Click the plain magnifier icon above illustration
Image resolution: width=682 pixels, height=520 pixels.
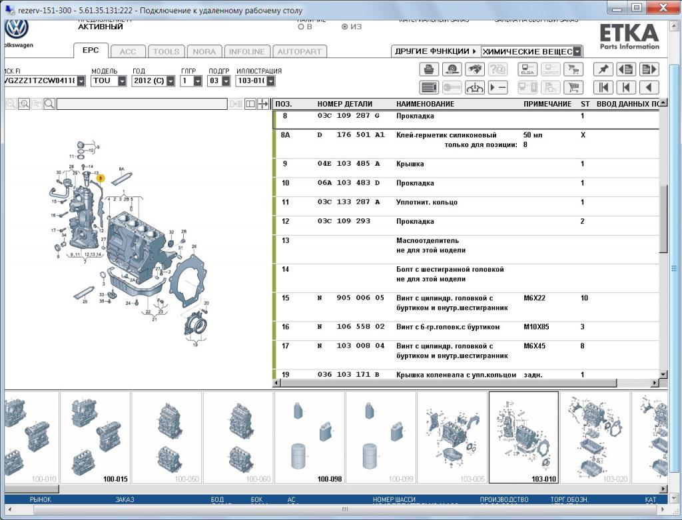pyautogui.click(x=49, y=104)
